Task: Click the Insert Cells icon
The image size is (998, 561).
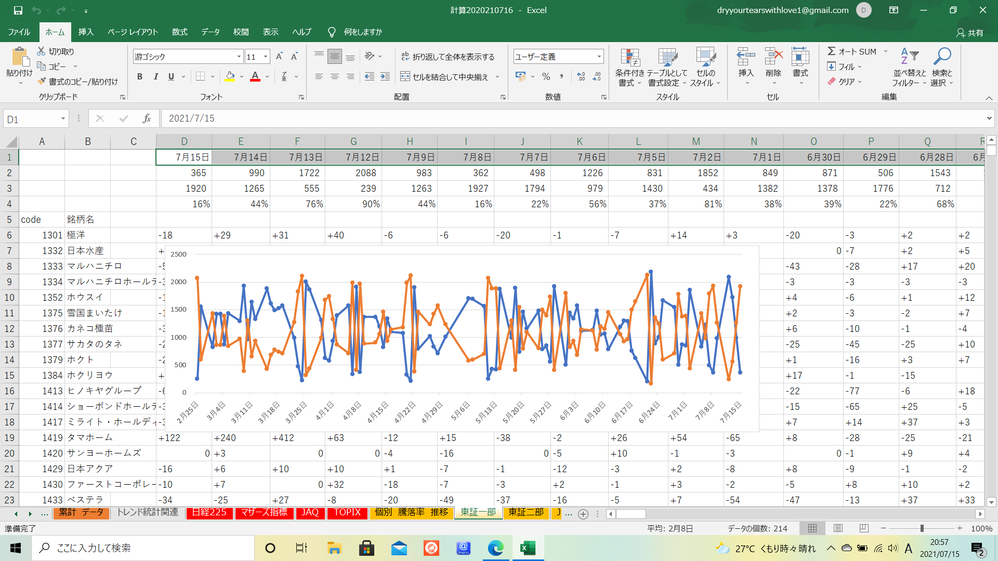Action: point(745,57)
